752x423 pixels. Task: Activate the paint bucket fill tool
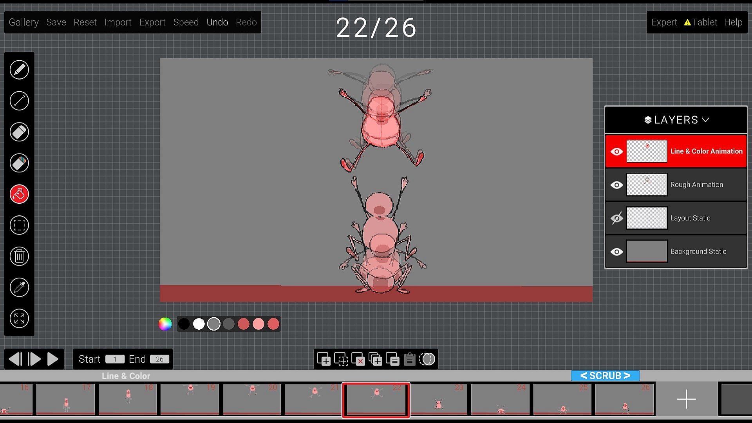point(19,194)
